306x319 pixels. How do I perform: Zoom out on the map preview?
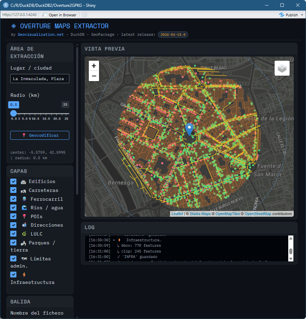pos(94,76)
